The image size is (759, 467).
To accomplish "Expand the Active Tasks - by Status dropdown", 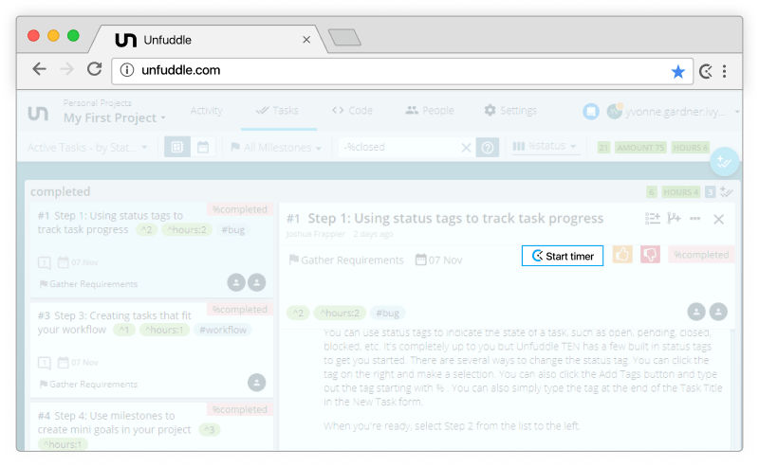I will 87,148.
